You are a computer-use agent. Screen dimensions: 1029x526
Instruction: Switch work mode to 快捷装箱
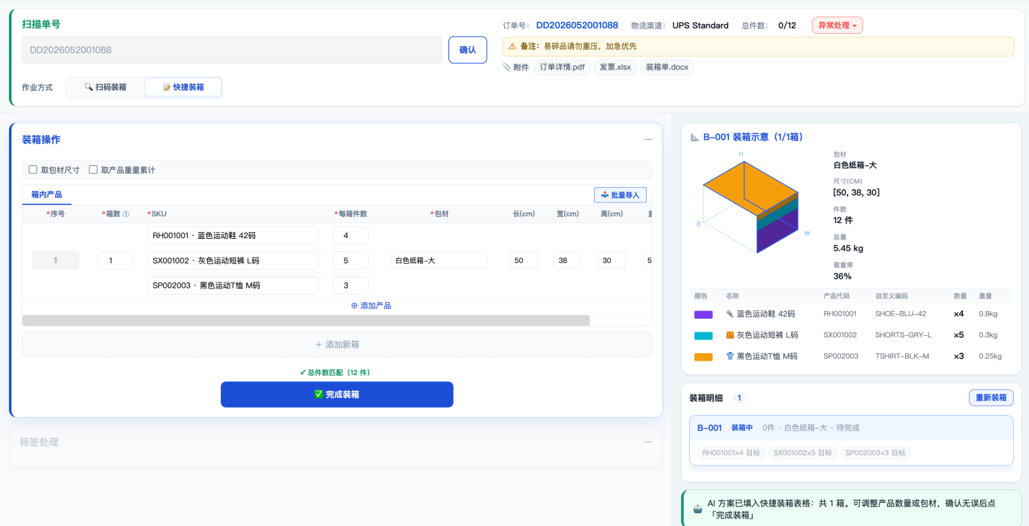(x=183, y=87)
